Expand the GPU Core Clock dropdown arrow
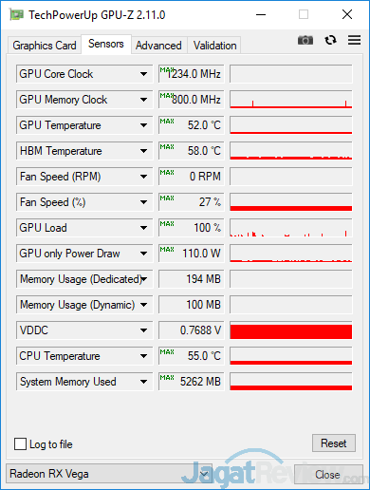Screen dimensions: 370x490 pyautogui.click(x=143, y=74)
